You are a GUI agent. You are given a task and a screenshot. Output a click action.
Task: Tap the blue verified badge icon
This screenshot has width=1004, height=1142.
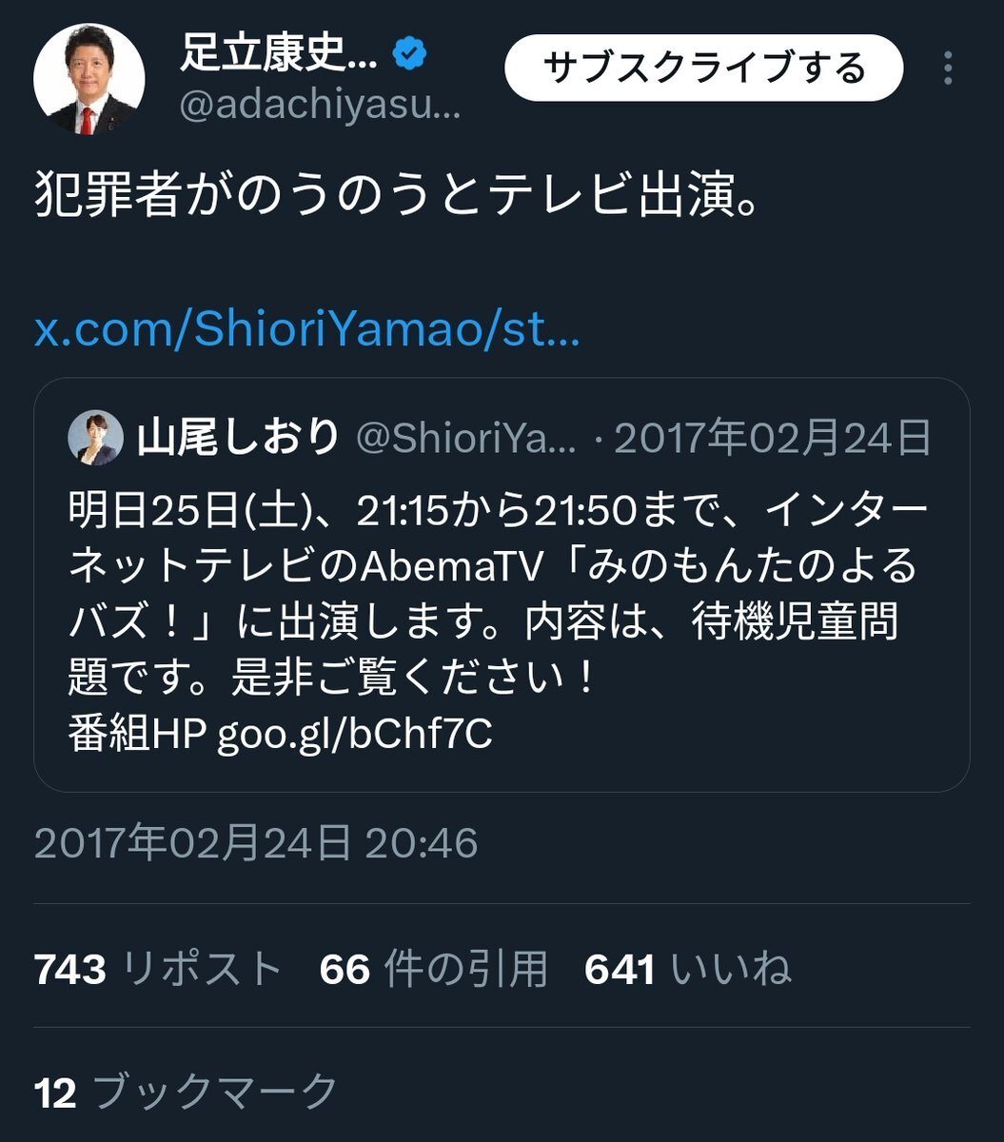(410, 56)
